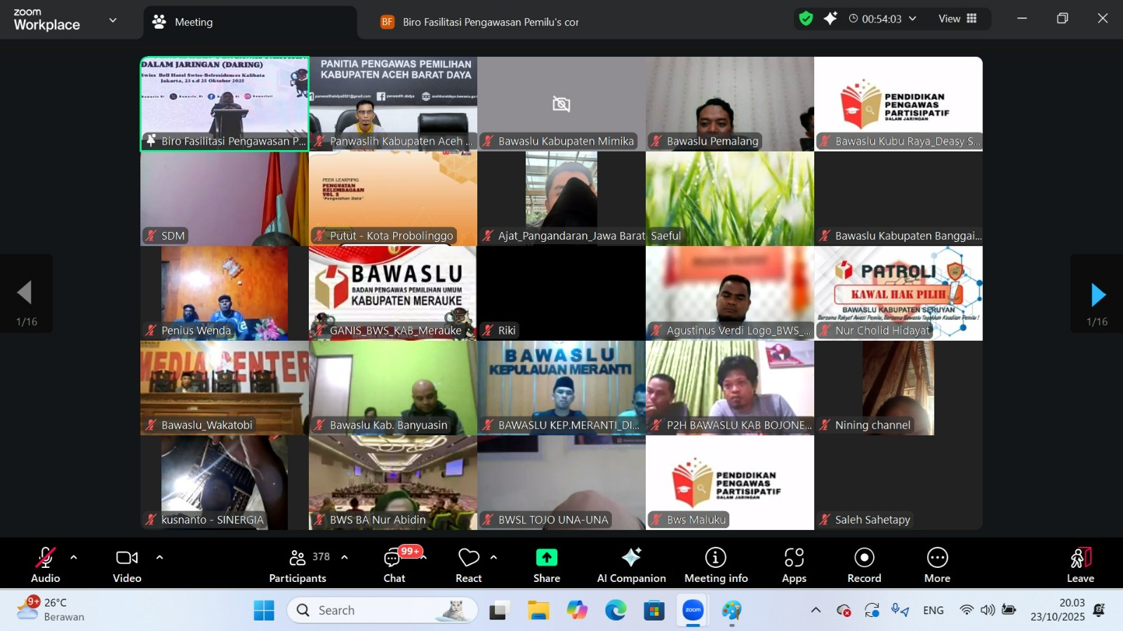This screenshot has width=1123, height=631.
Task: Start recording with Record button
Action: point(864,564)
